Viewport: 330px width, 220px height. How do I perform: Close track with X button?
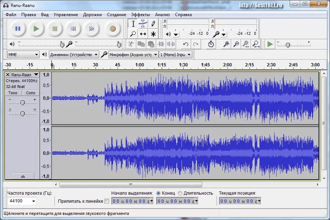[x=8, y=75]
